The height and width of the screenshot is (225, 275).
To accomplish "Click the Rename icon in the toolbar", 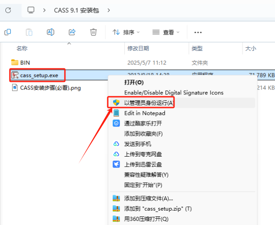I will (50, 32).
